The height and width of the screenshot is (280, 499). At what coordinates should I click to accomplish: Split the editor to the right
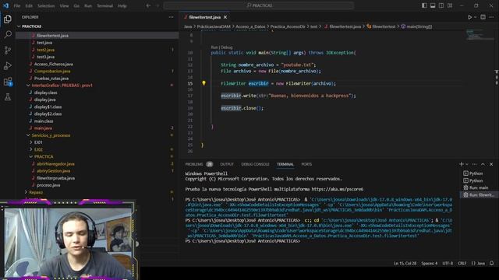(x=483, y=17)
